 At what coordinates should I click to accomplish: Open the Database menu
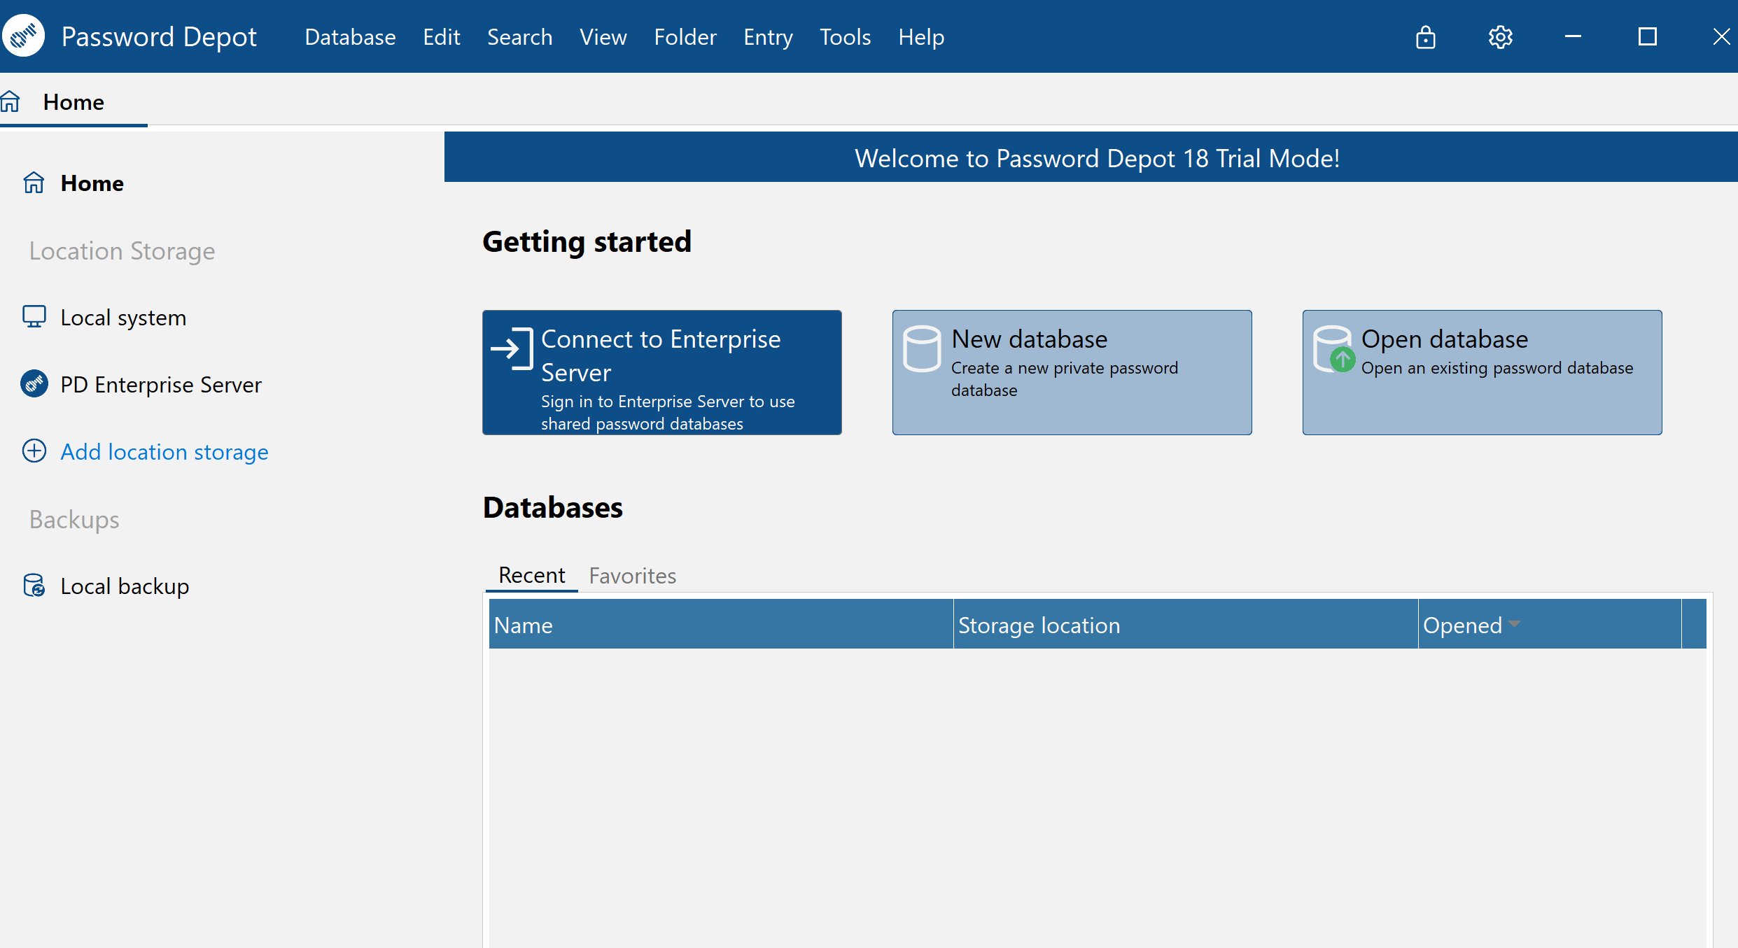(x=350, y=36)
